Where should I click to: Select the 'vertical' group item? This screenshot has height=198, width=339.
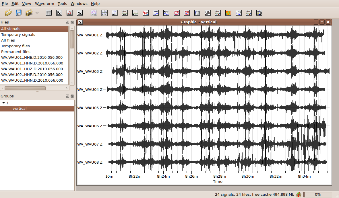point(20,109)
